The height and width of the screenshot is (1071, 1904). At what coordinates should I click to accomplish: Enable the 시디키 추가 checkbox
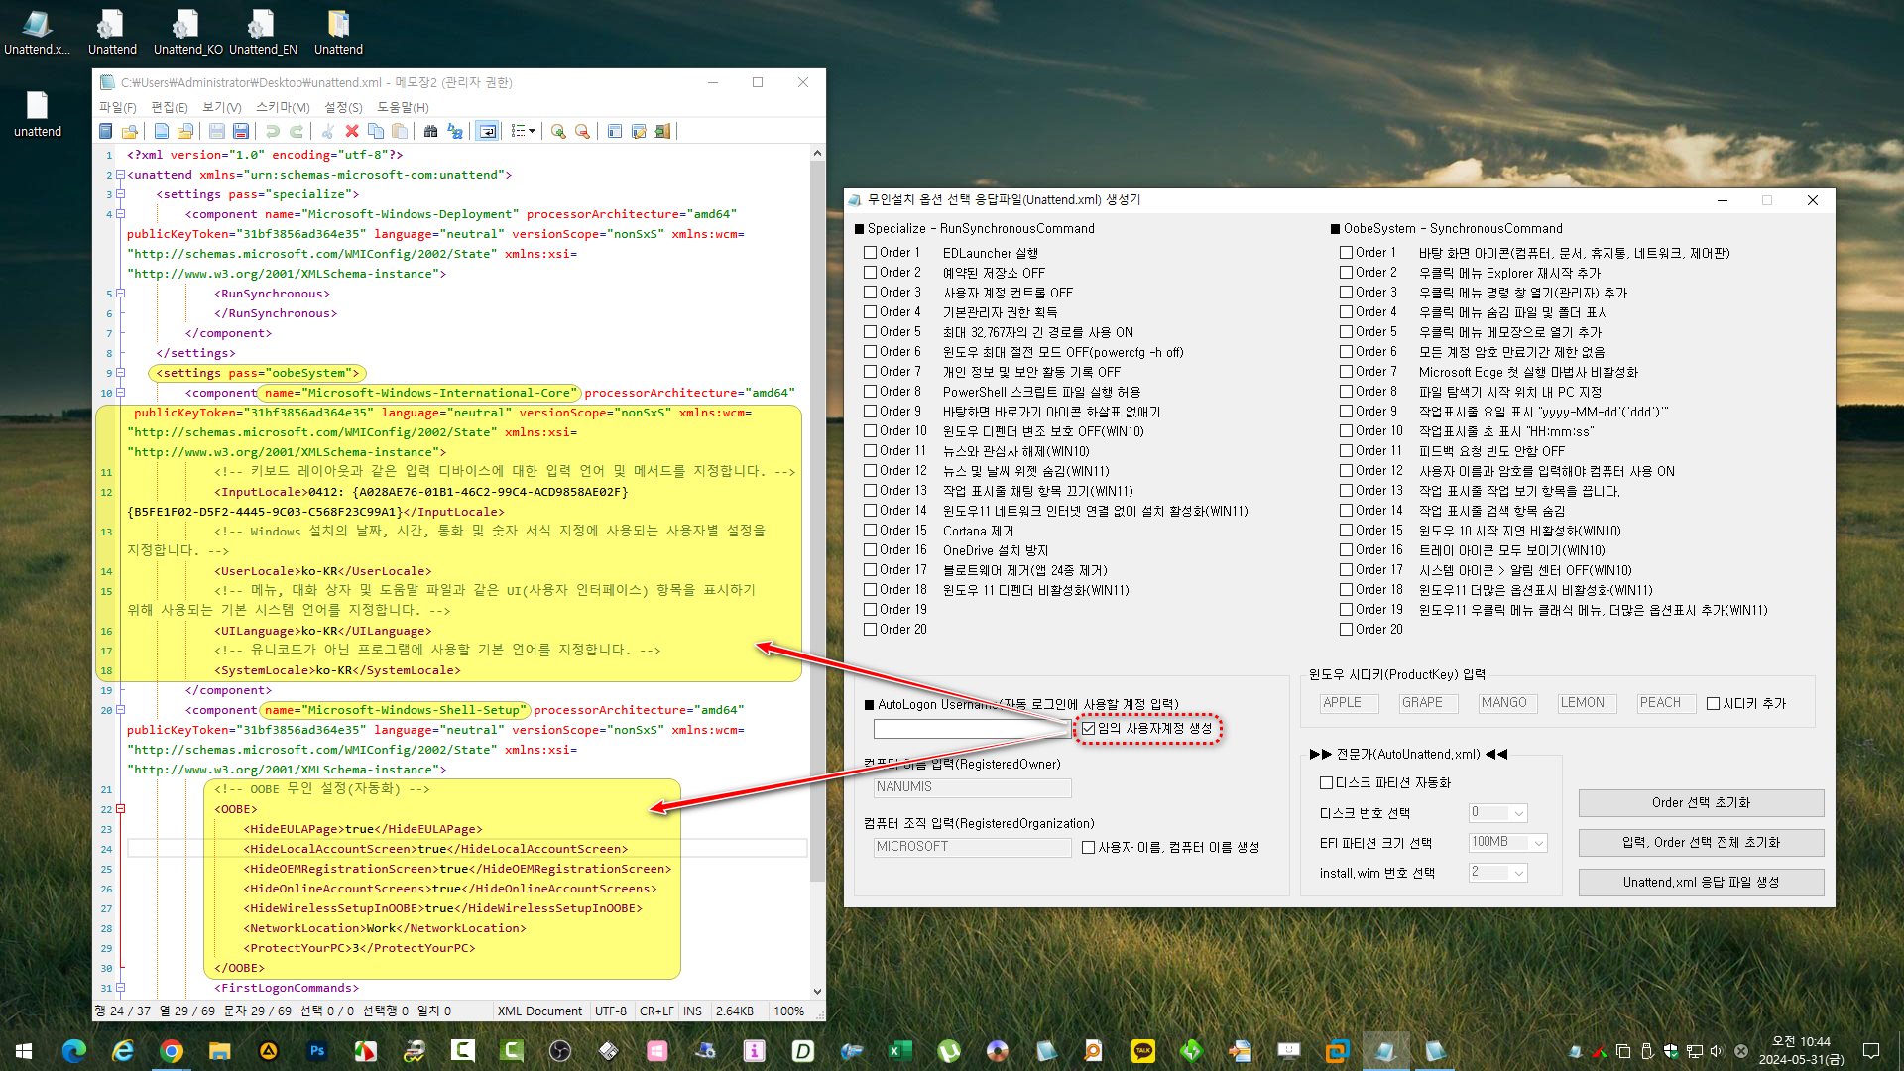pyautogui.click(x=1713, y=703)
